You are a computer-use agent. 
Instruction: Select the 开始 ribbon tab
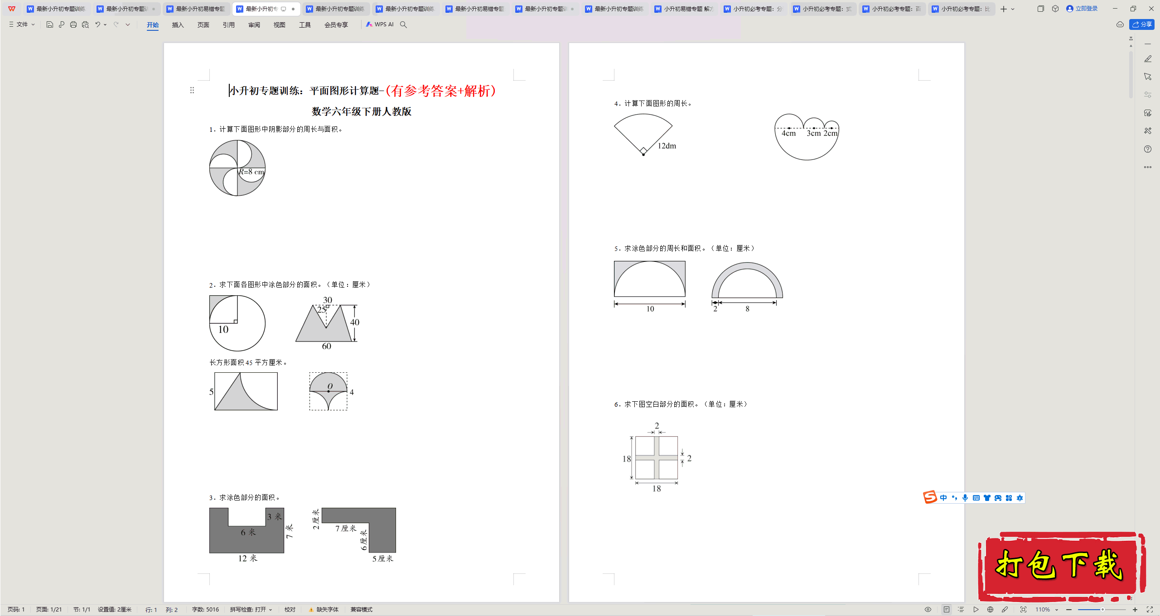(153, 25)
